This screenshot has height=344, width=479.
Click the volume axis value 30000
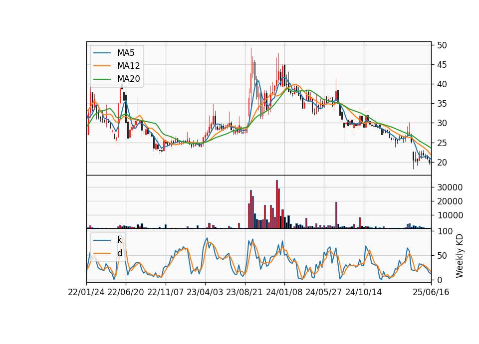point(450,187)
